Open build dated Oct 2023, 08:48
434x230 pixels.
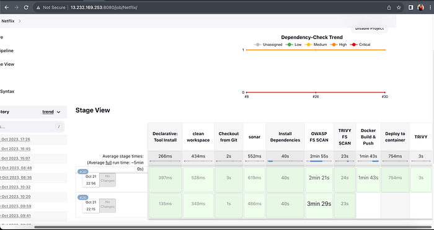pos(15,168)
